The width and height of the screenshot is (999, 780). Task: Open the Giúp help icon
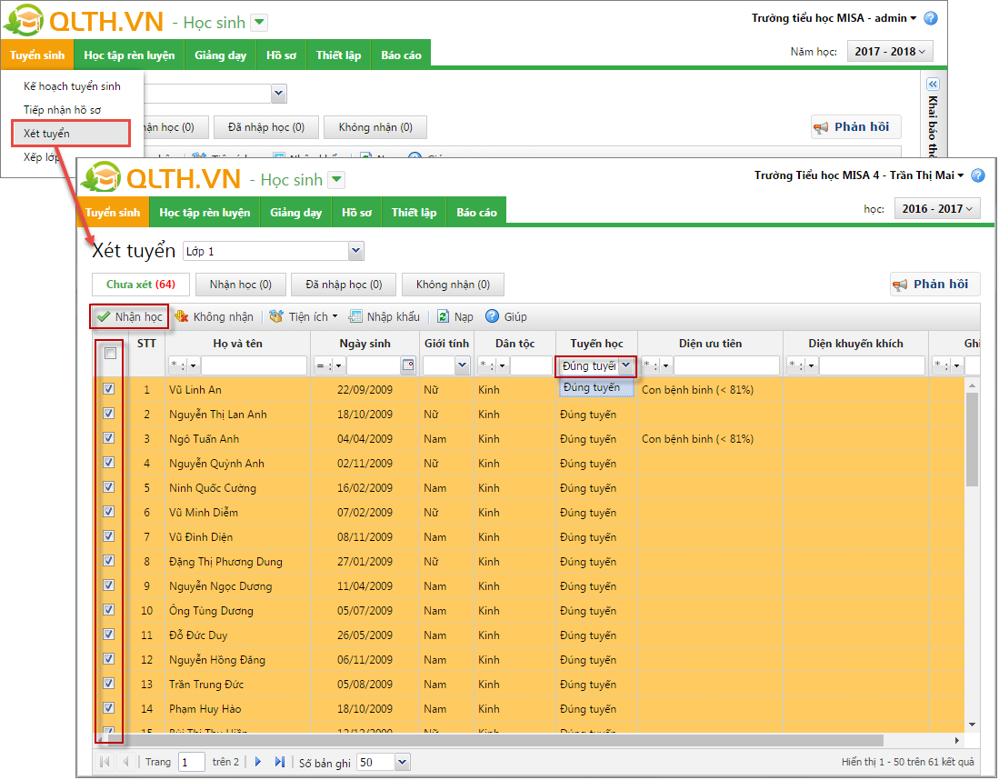[x=493, y=317]
